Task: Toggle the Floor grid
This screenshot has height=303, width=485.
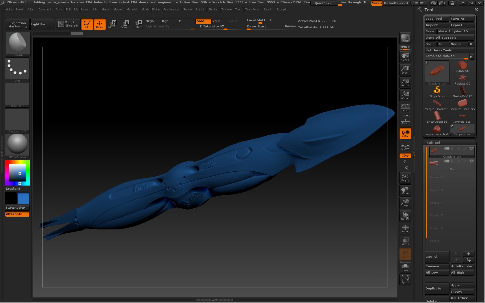Action: (405, 120)
